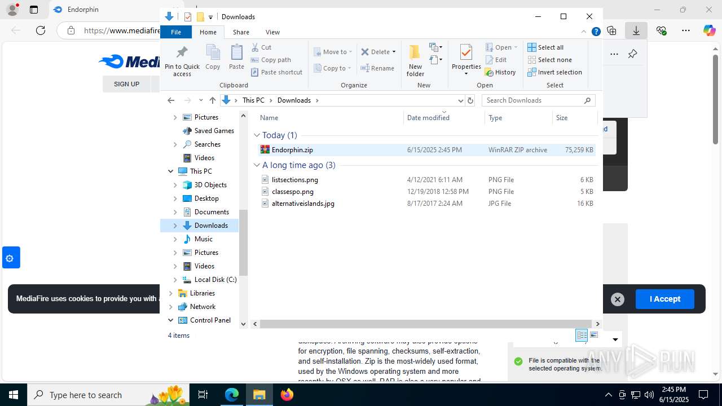Click Paste shortcut command
722x406 pixels.
coord(276,72)
